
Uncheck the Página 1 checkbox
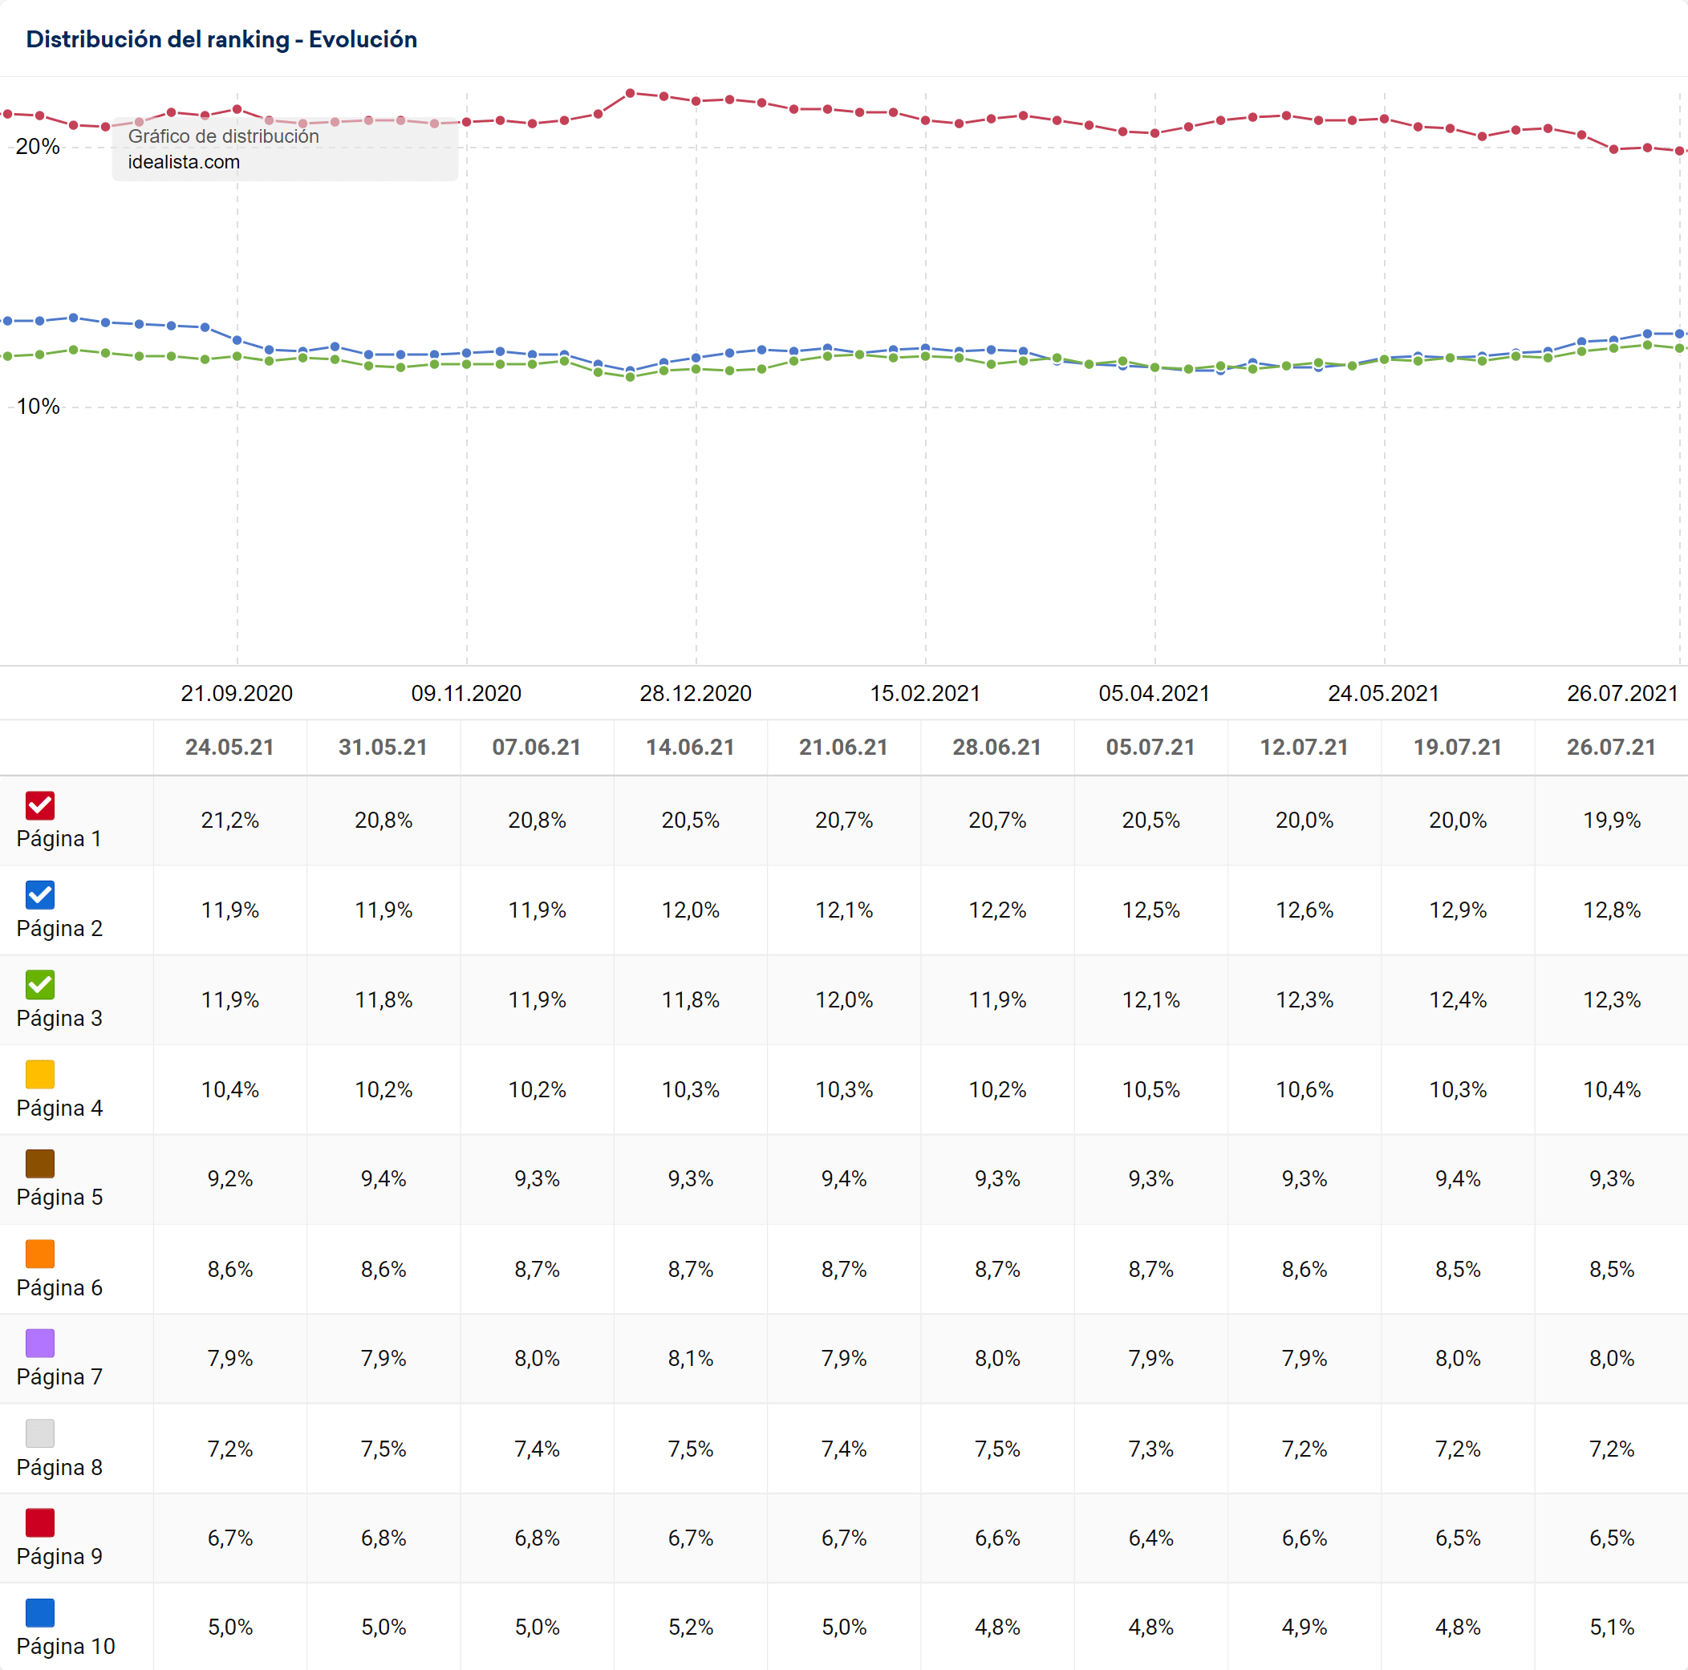[x=40, y=805]
